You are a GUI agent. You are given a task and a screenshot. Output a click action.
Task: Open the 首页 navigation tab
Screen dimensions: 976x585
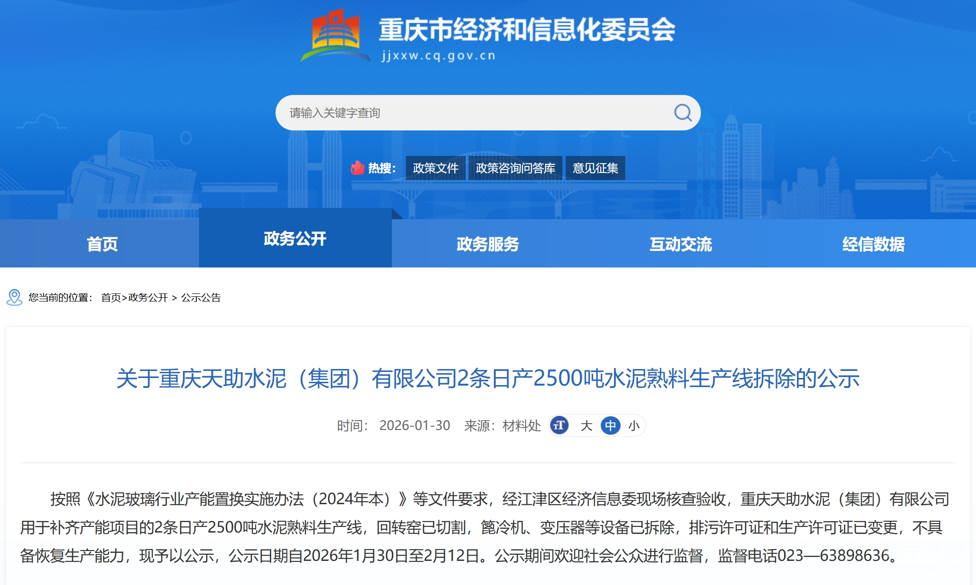pyautogui.click(x=102, y=244)
